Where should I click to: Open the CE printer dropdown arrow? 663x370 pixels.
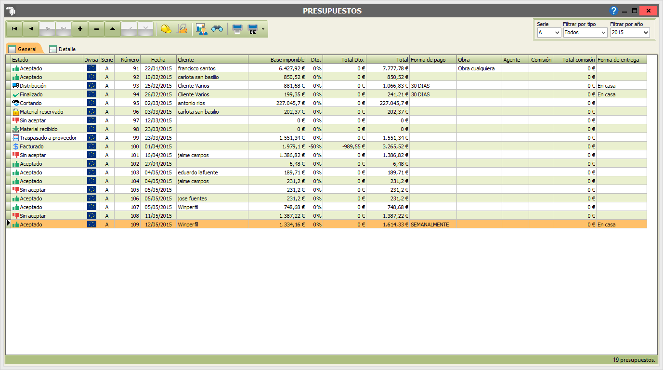263,29
